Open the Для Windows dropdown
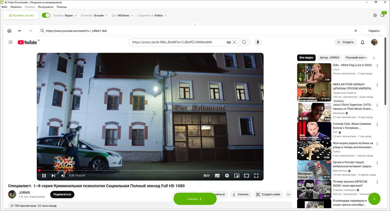Image resolution: width=390 pixels, height=211 pixels. tap(122, 16)
